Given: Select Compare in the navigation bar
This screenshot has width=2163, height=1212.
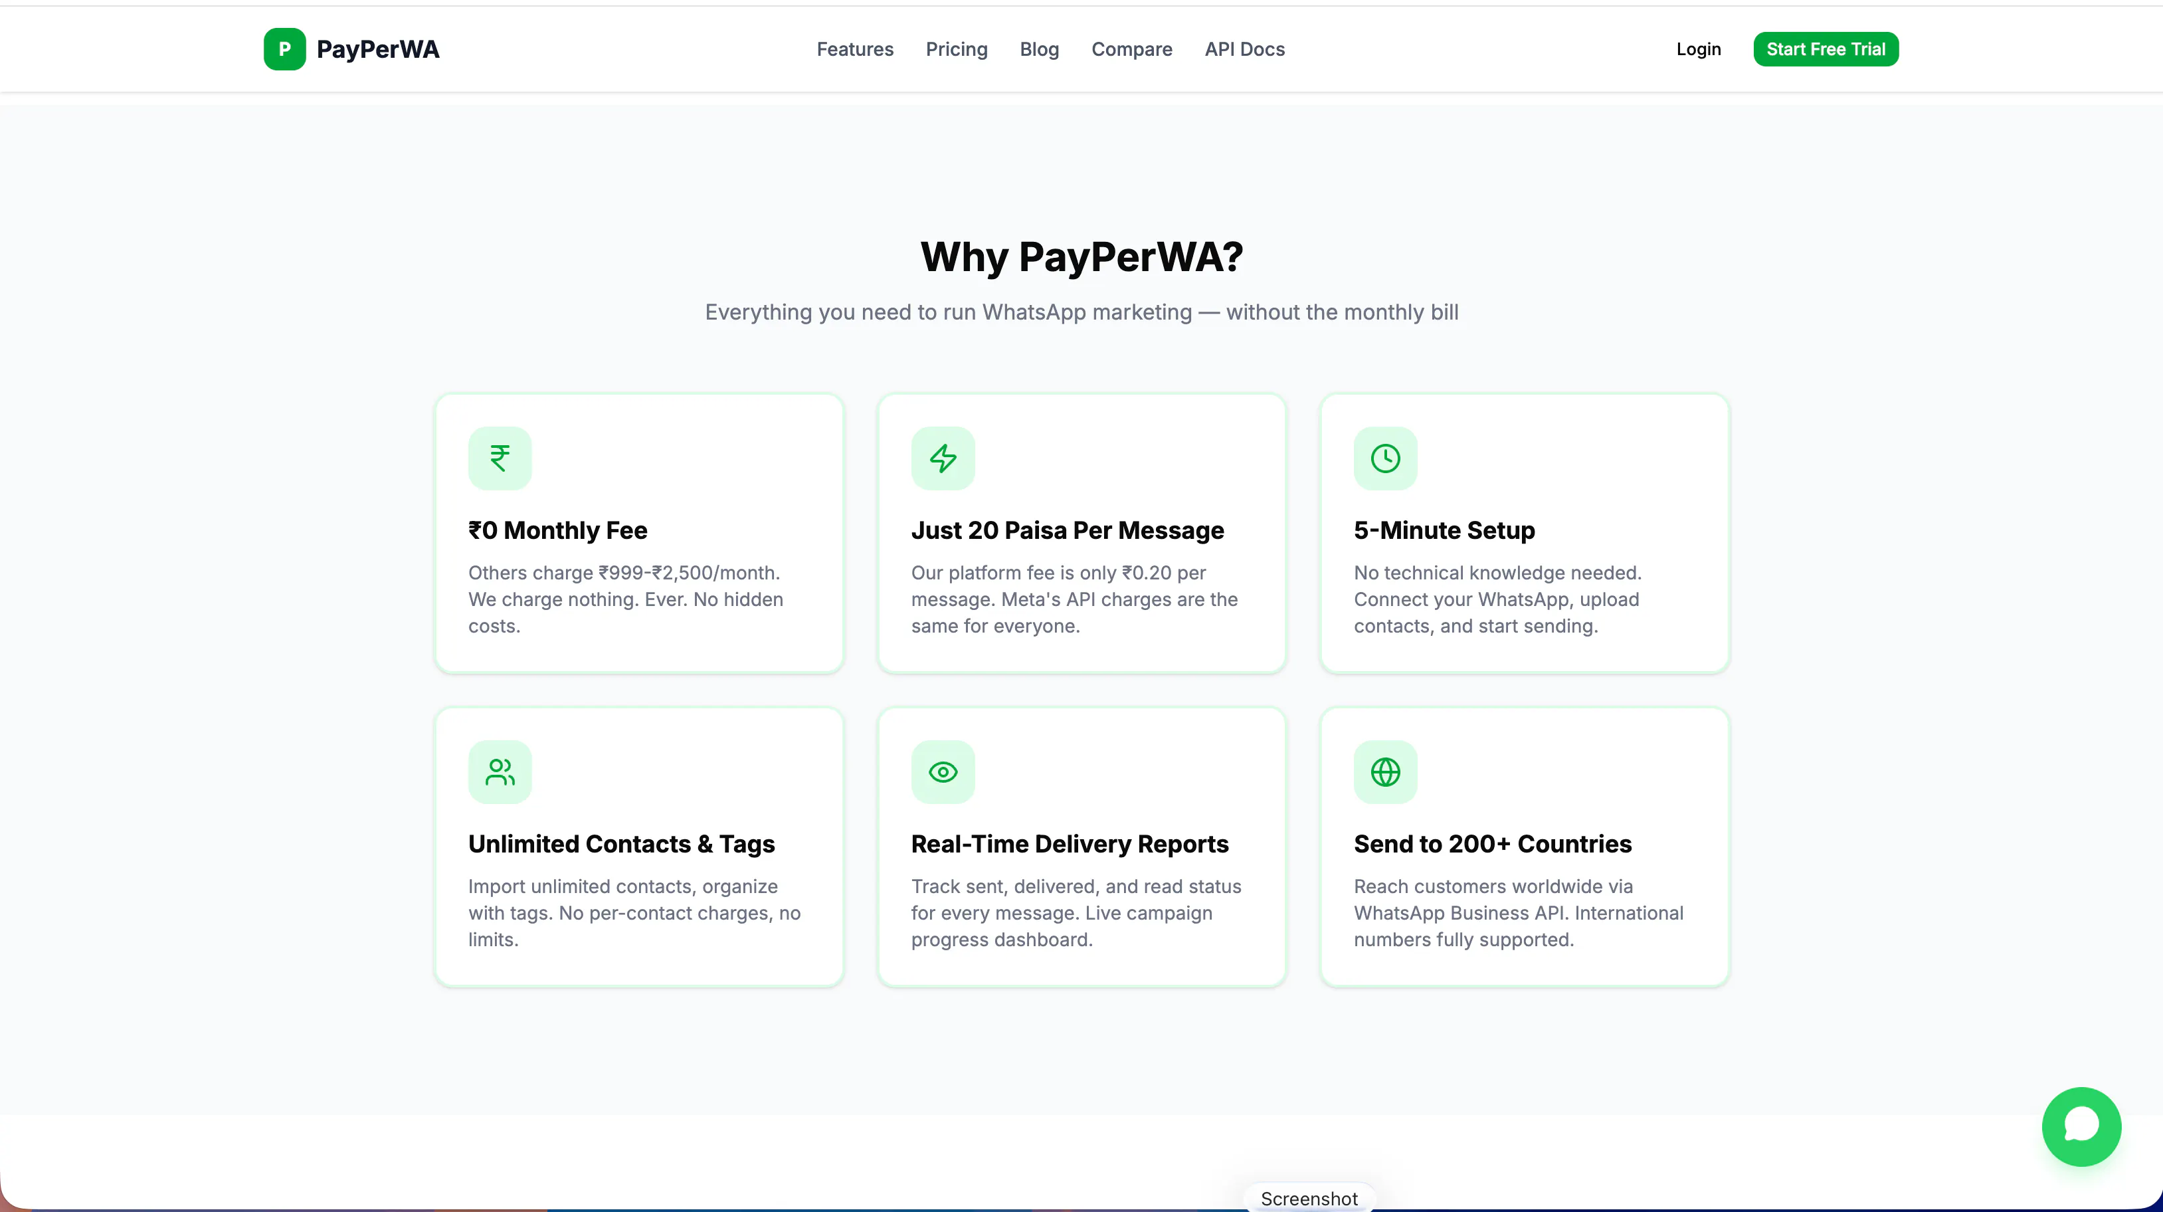Looking at the screenshot, I should pos(1132,50).
